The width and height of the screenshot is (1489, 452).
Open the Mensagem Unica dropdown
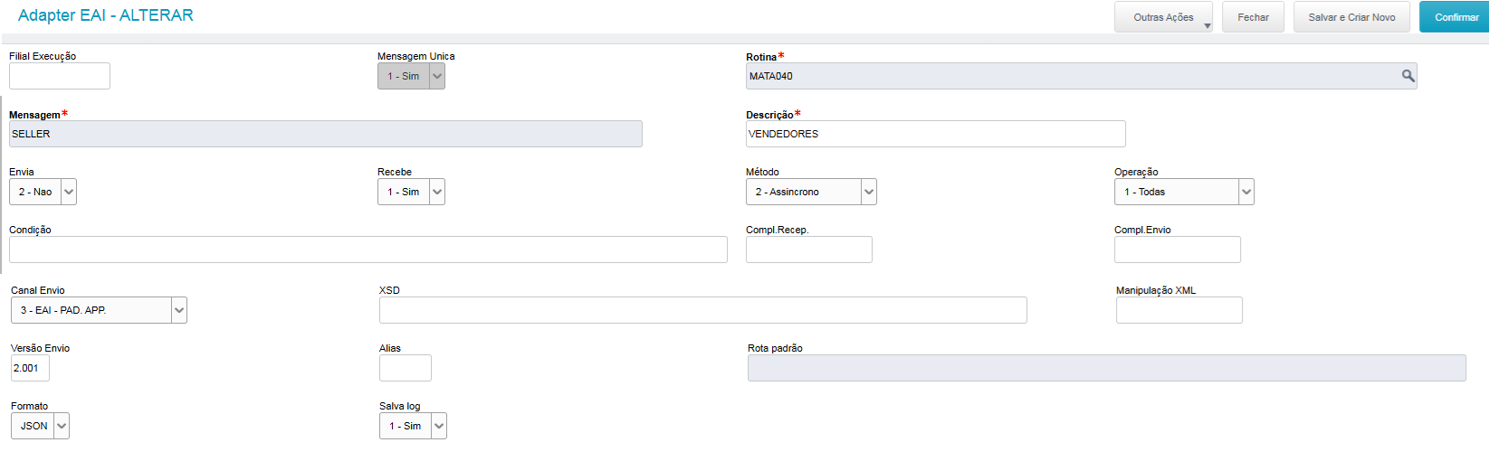click(x=437, y=76)
